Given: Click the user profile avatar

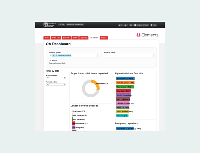Looking at the screenshot, I should [x=45, y=25].
